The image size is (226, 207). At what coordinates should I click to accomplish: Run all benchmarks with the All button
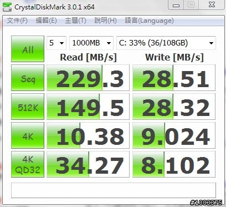28,49
